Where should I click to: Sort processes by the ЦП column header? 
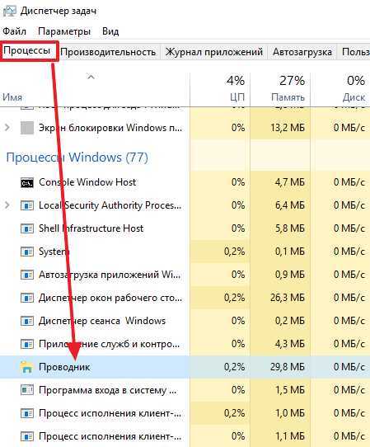pyautogui.click(x=220, y=89)
